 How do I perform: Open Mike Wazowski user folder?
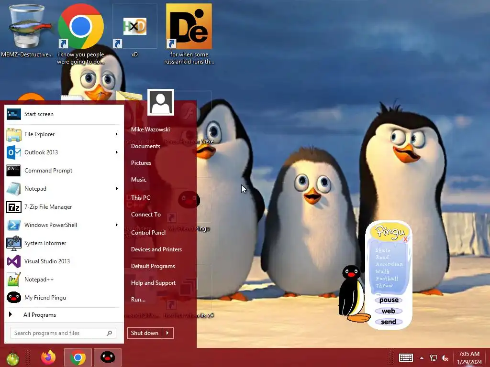tap(150, 130)
